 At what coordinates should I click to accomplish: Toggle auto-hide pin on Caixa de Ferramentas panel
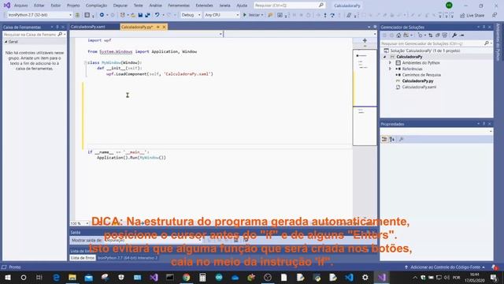tap(57, 27)
